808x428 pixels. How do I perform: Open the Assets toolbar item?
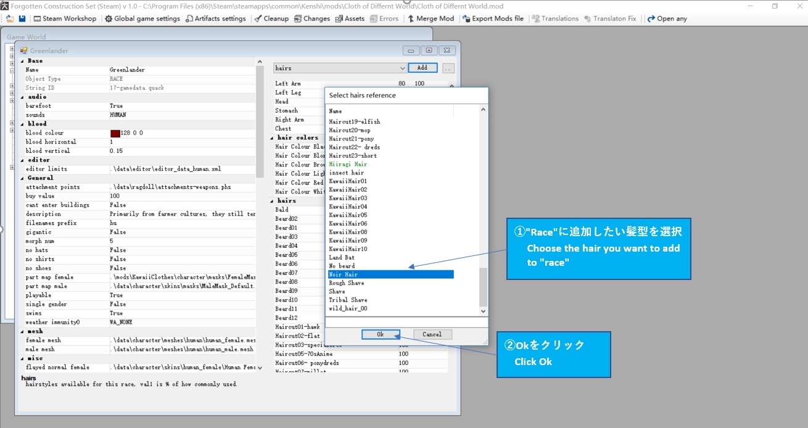click(350, 19)
